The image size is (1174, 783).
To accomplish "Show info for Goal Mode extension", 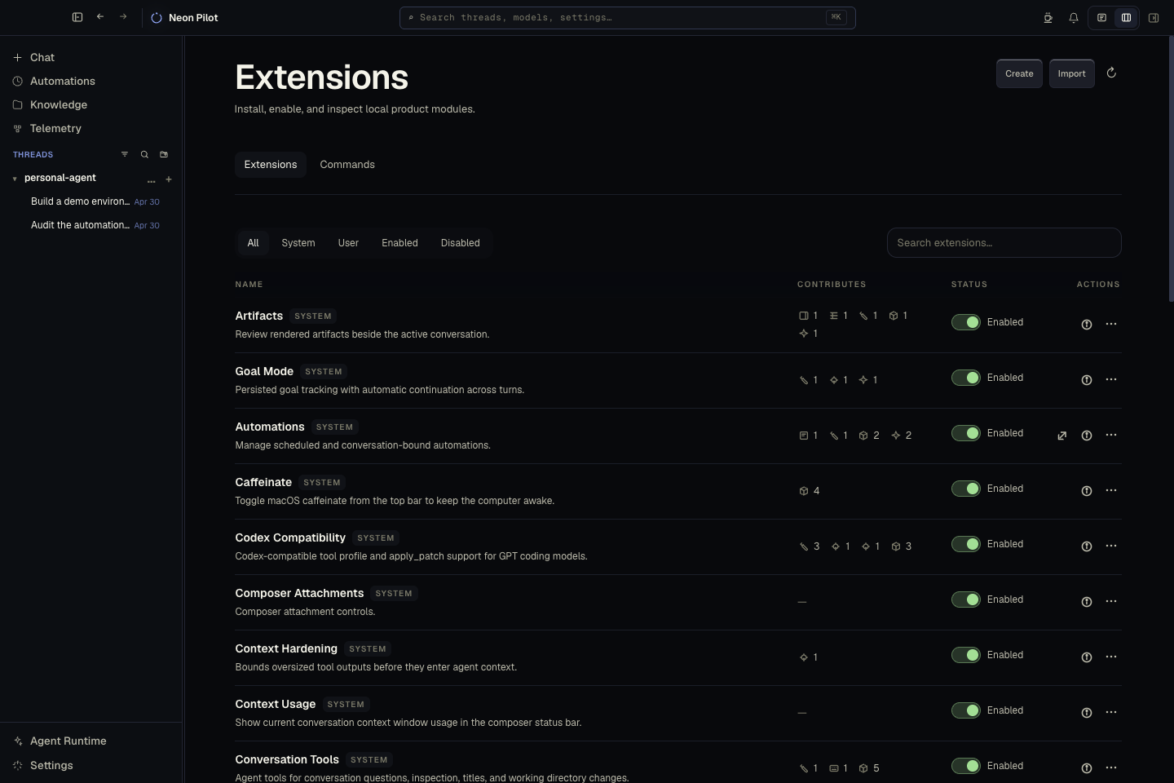I will (1087, 380).
